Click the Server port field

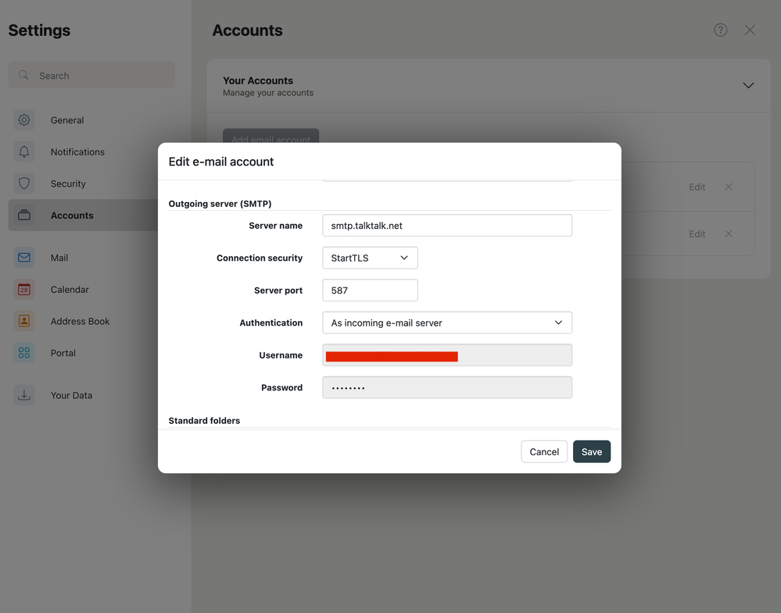coord(370,290)
